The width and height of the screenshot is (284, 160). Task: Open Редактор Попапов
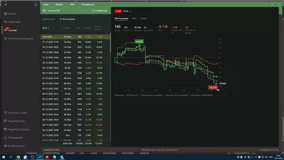tap(17, 130)
